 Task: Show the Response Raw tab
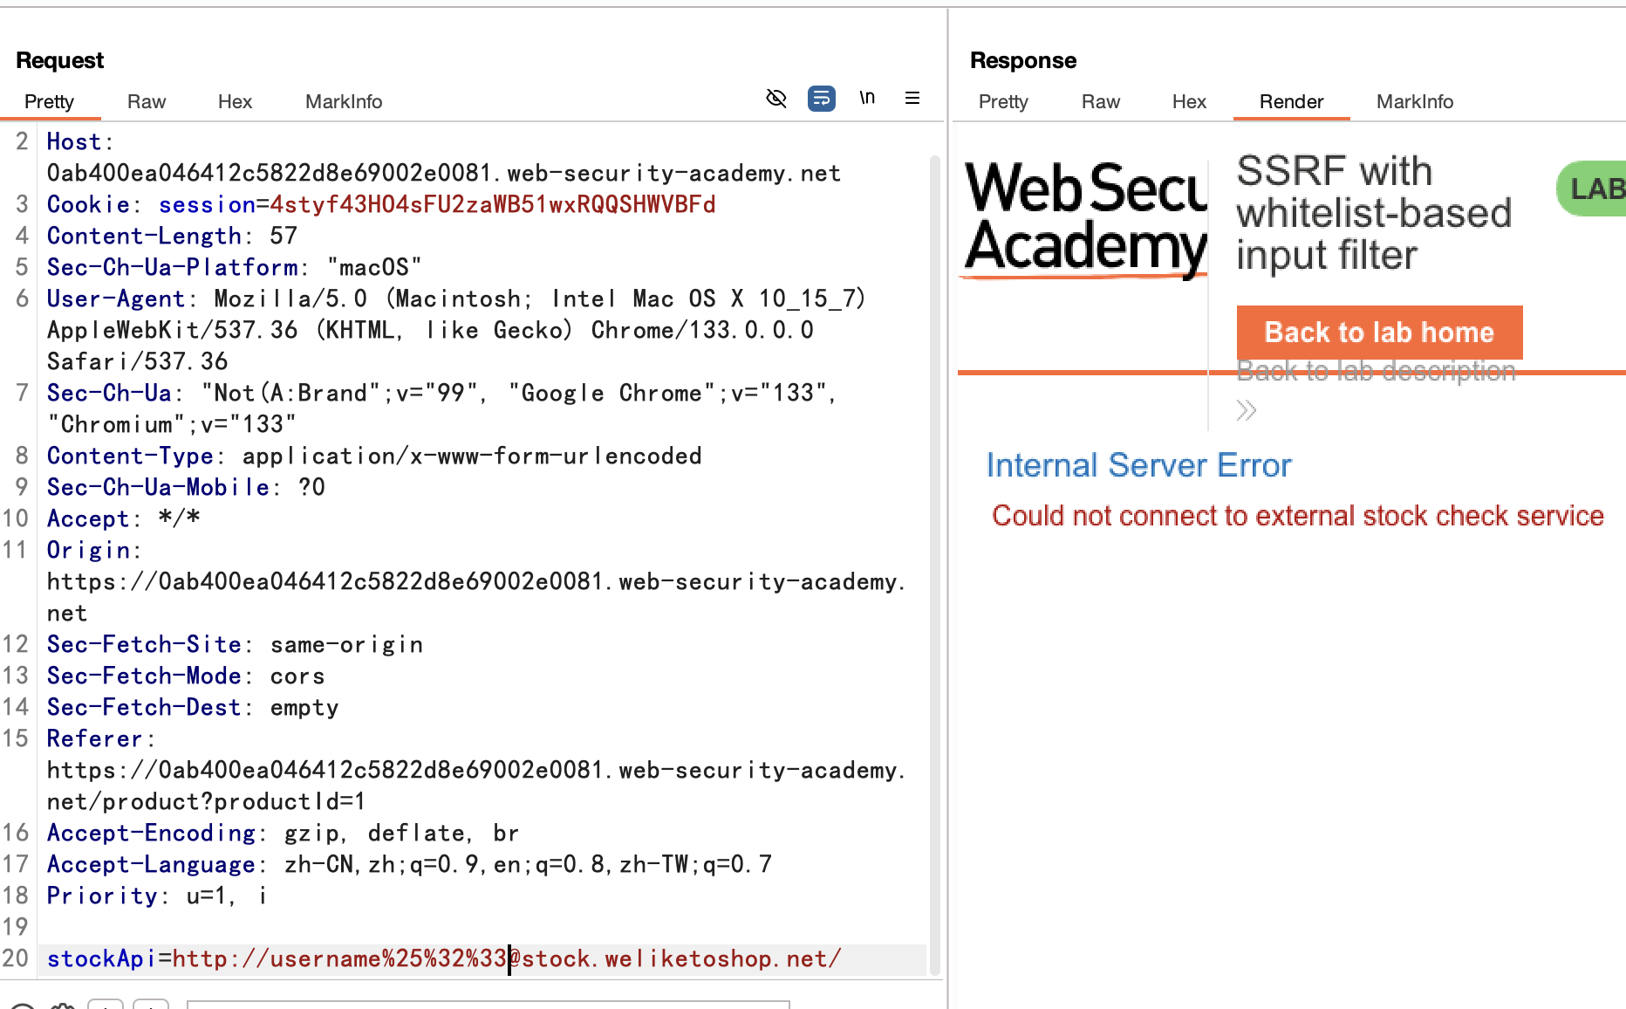pyautogui.click(x=1101, y=102)
